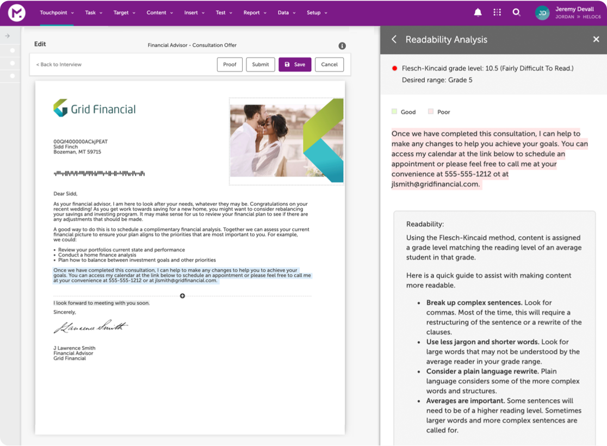607x446 pixels.
Task: Click the JD user avatar
Action: click(542, 13)
